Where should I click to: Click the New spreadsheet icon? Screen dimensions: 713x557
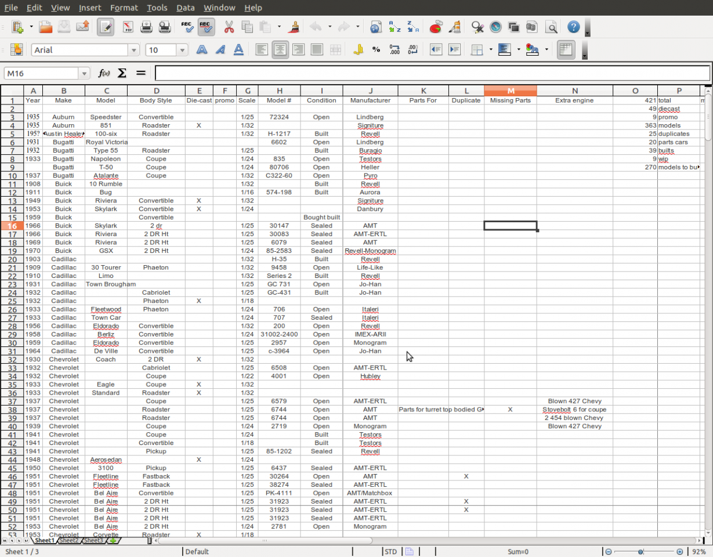[17, 27]
